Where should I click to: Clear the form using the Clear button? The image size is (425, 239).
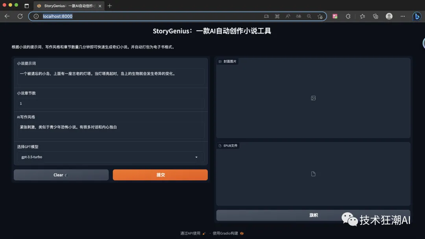coord(61,174)
